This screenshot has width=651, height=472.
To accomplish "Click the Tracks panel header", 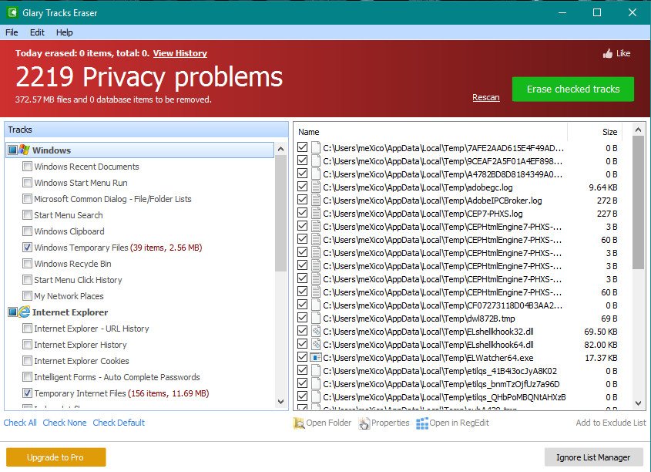I will 146,130.
